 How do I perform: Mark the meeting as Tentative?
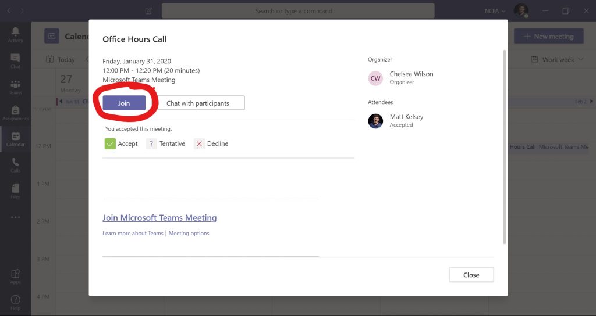click(x=166, y=144)
